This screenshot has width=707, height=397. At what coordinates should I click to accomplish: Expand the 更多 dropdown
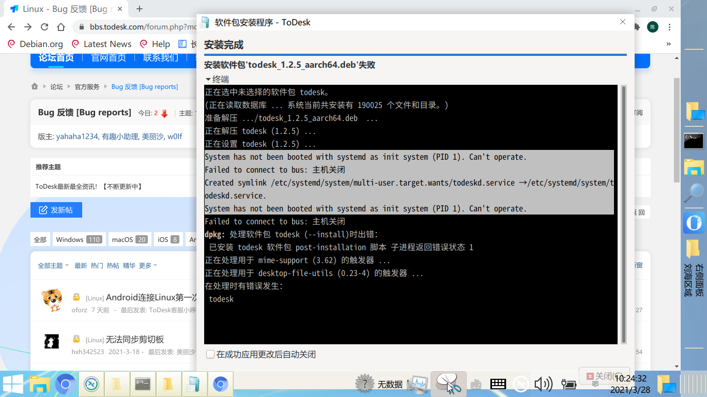pos(148,265)
